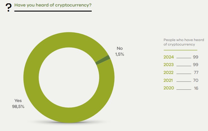Image resolution: width=208 pixels, height=131 pixels.
Task: Select the 2024 year entry
Action: (169, 57)
